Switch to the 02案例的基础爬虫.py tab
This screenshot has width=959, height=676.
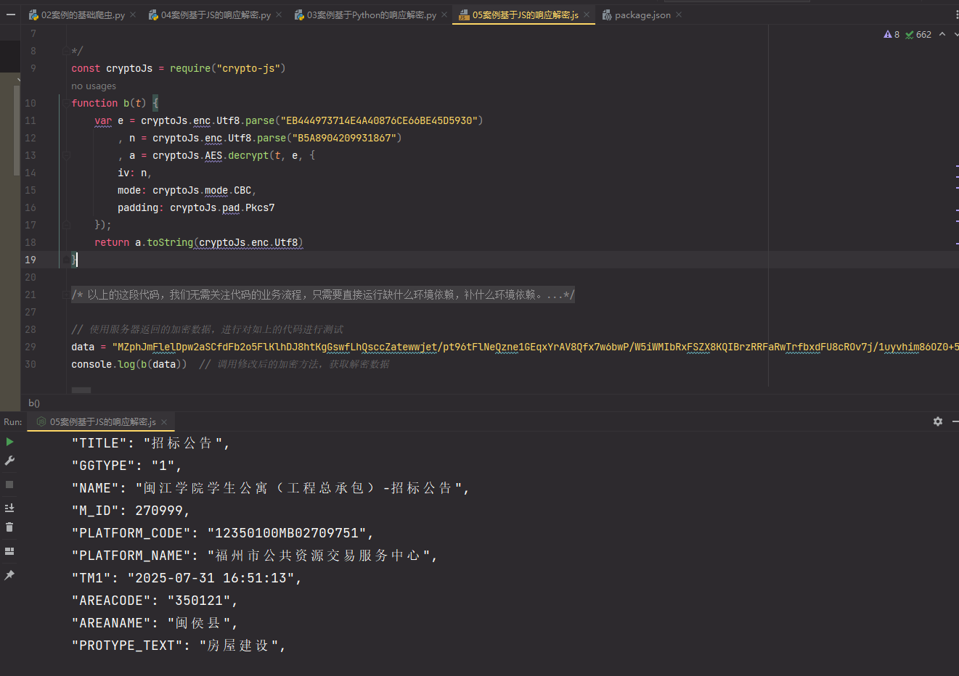coord(83,15)
